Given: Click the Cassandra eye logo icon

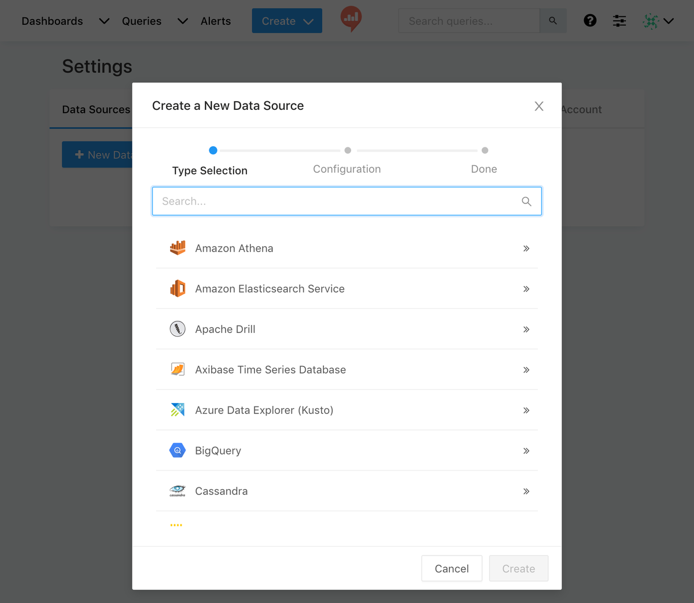Looking at the screenshot, I should pos(178,491).
